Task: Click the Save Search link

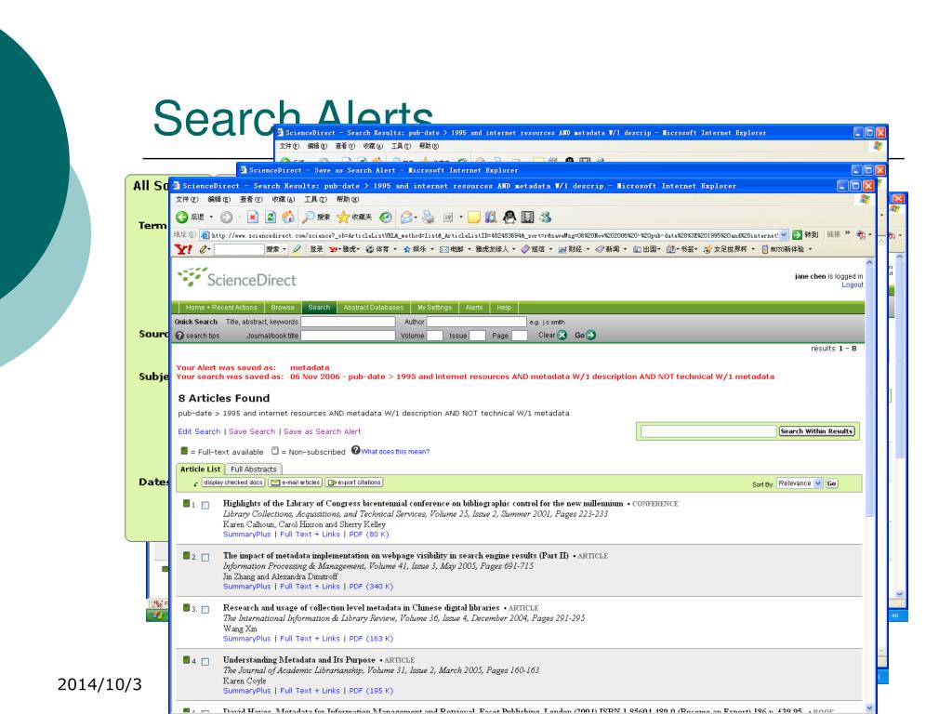Action: pyautogui.click(x=251, y=431)
